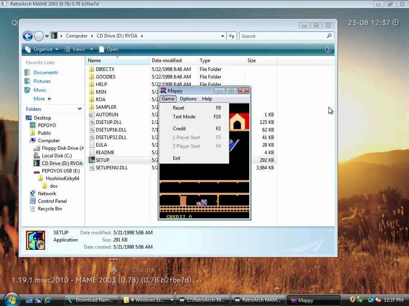409x306 pixels.
Task: Click the Views toolbar button
Action: click(75, 49)
